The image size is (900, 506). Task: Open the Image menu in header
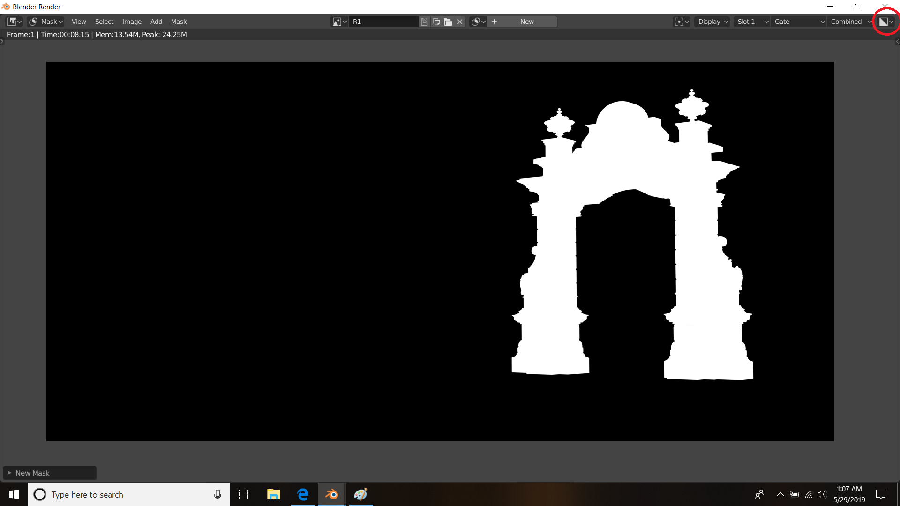pos(132,22)
